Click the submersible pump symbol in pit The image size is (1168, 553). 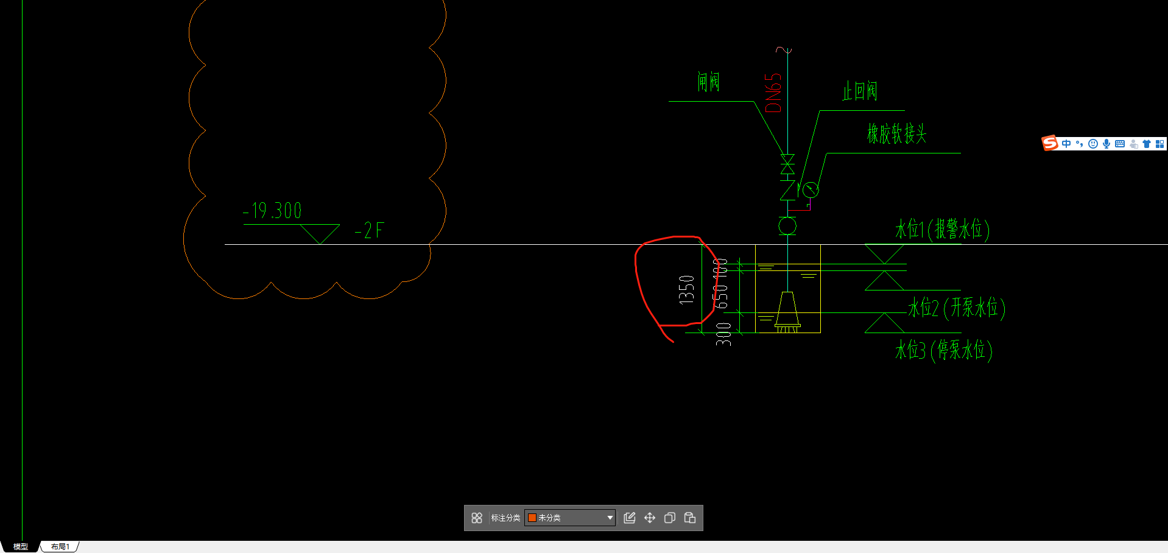click(x=787, y=312)
